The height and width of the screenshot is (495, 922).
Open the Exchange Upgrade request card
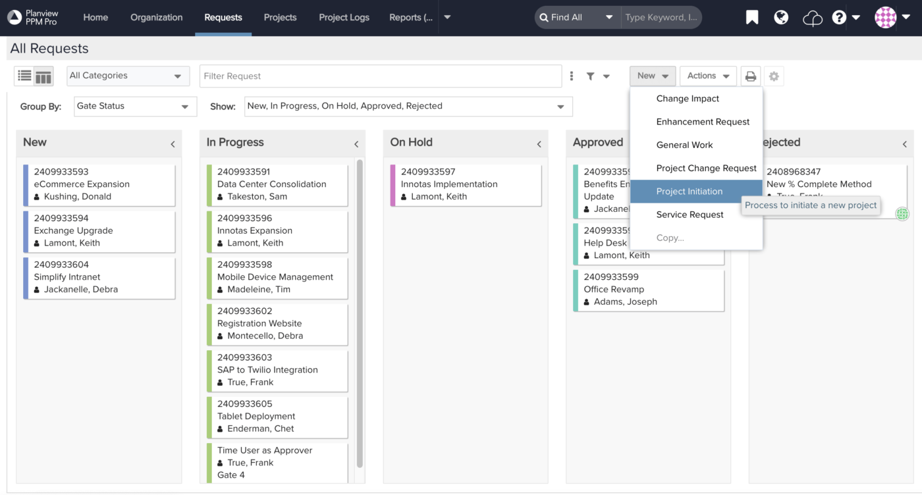[x=99, y=231]
